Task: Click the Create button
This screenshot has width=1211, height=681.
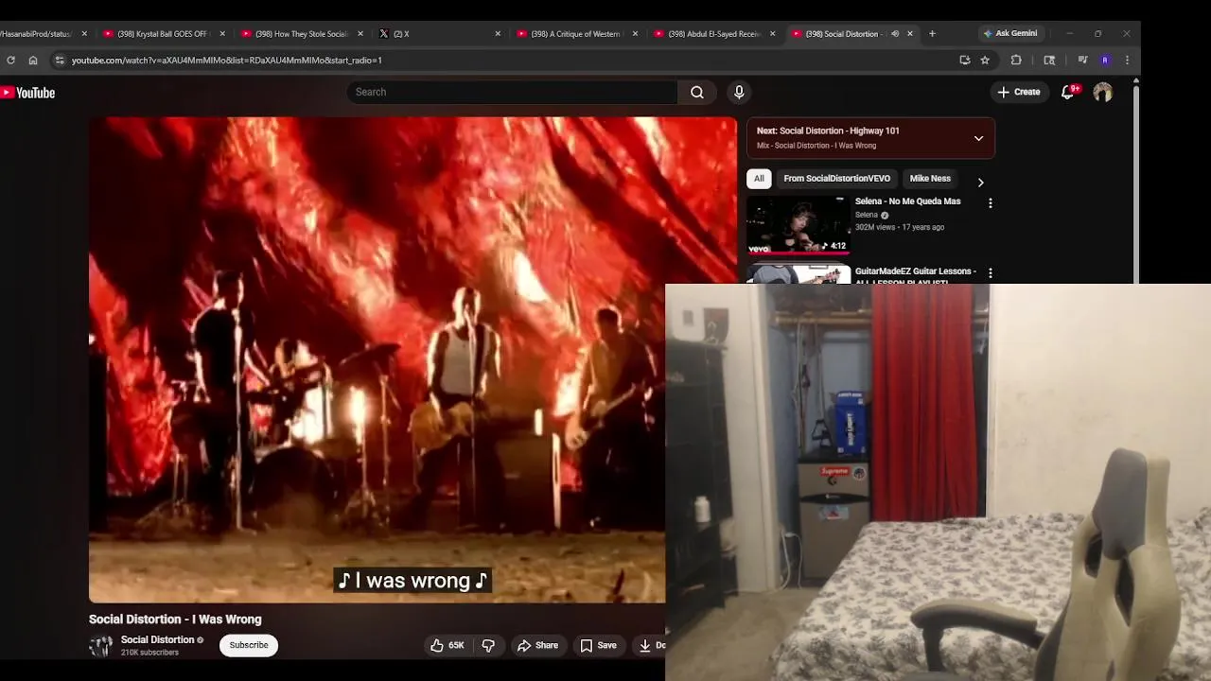Action: [x=1019, y=92]
